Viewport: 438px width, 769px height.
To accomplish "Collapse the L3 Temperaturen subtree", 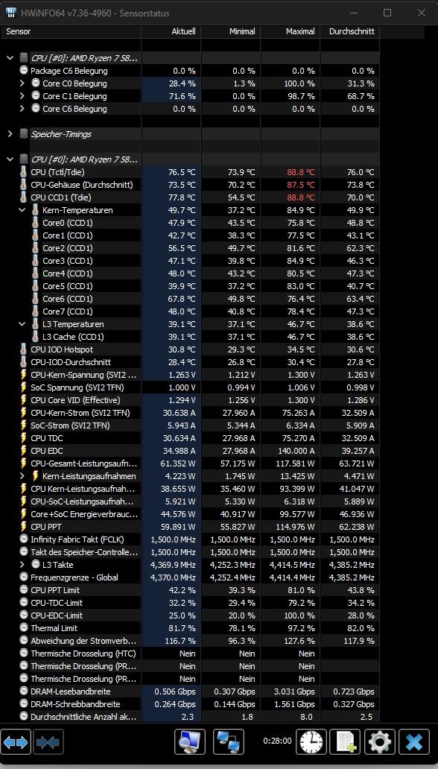I will tap(22, 324).
